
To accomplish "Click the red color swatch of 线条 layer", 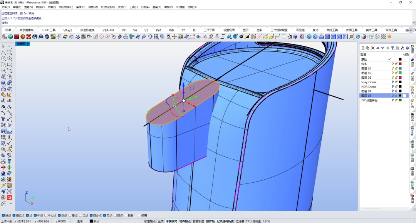I will coord(400,64).
